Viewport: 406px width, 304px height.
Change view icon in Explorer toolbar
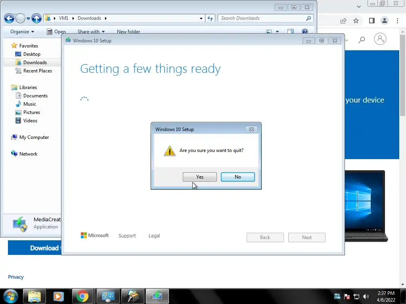(269, 32)
